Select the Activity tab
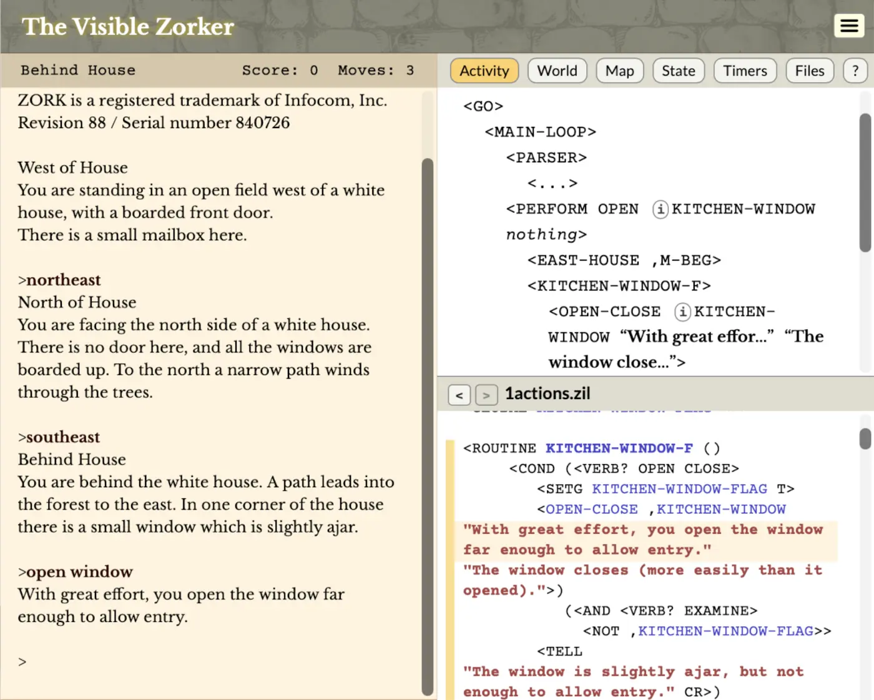Viewport: 874px width, 700px height. tap(484, 71)
